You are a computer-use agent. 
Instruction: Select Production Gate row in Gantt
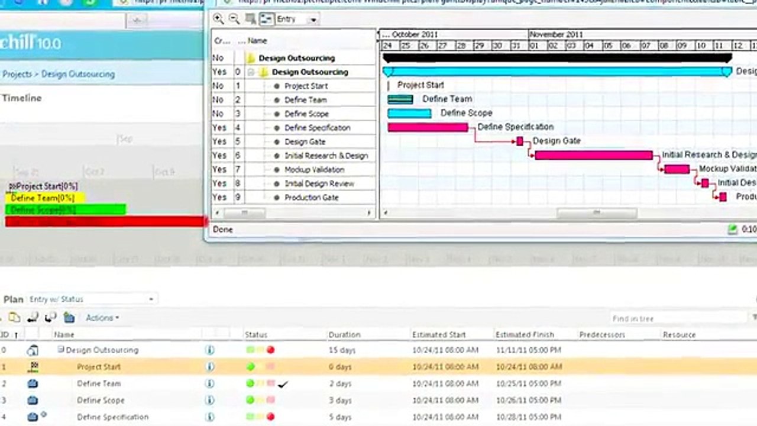(294, 198)
